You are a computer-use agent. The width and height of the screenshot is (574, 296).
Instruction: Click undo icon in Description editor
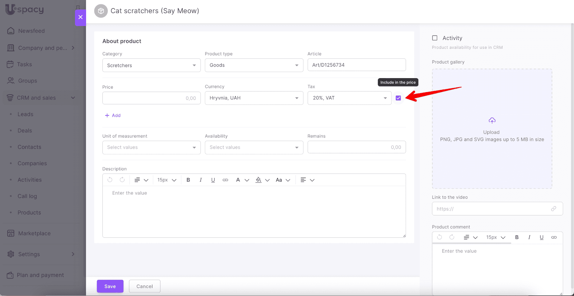coord(110,180)
